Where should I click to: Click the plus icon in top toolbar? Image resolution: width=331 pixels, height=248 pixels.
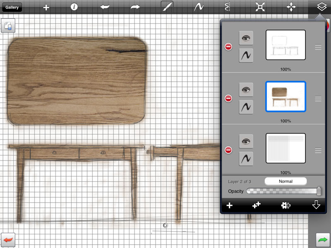coord(46,7)
